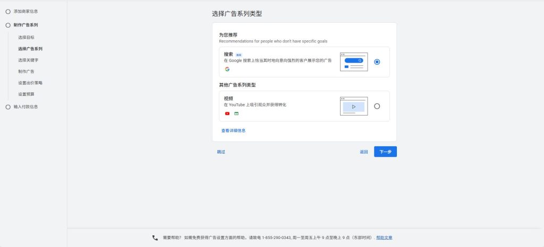
Task: Open the 查看详细信息 link
Action: pos(233,130)
